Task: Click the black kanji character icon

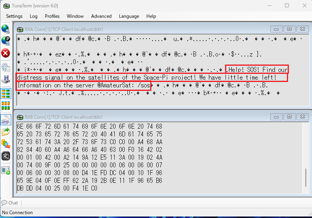Action: [x=5, y=156]
